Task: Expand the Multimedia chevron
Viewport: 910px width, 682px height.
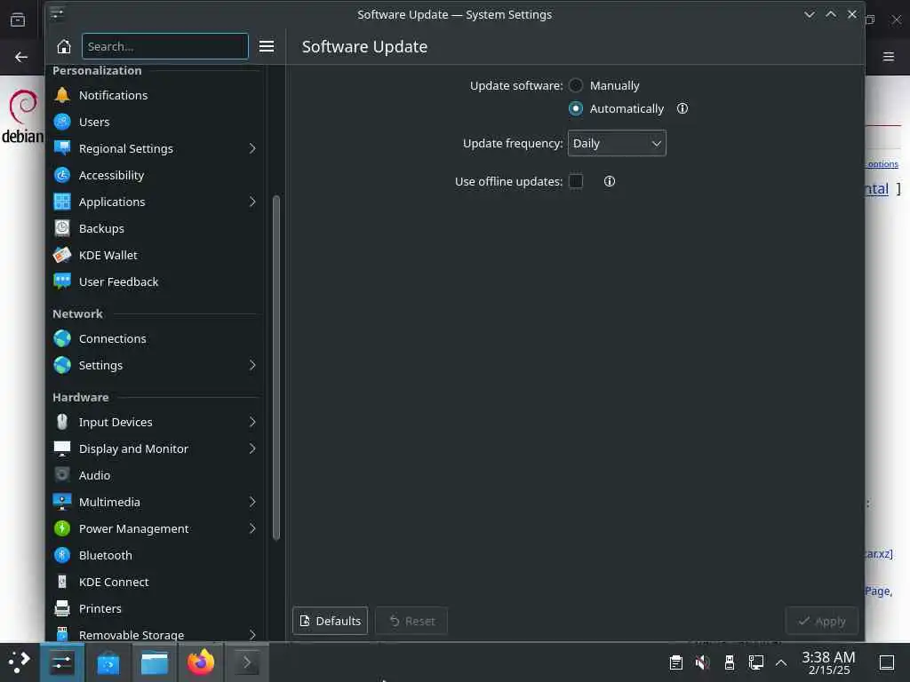Action: [252, 503]
